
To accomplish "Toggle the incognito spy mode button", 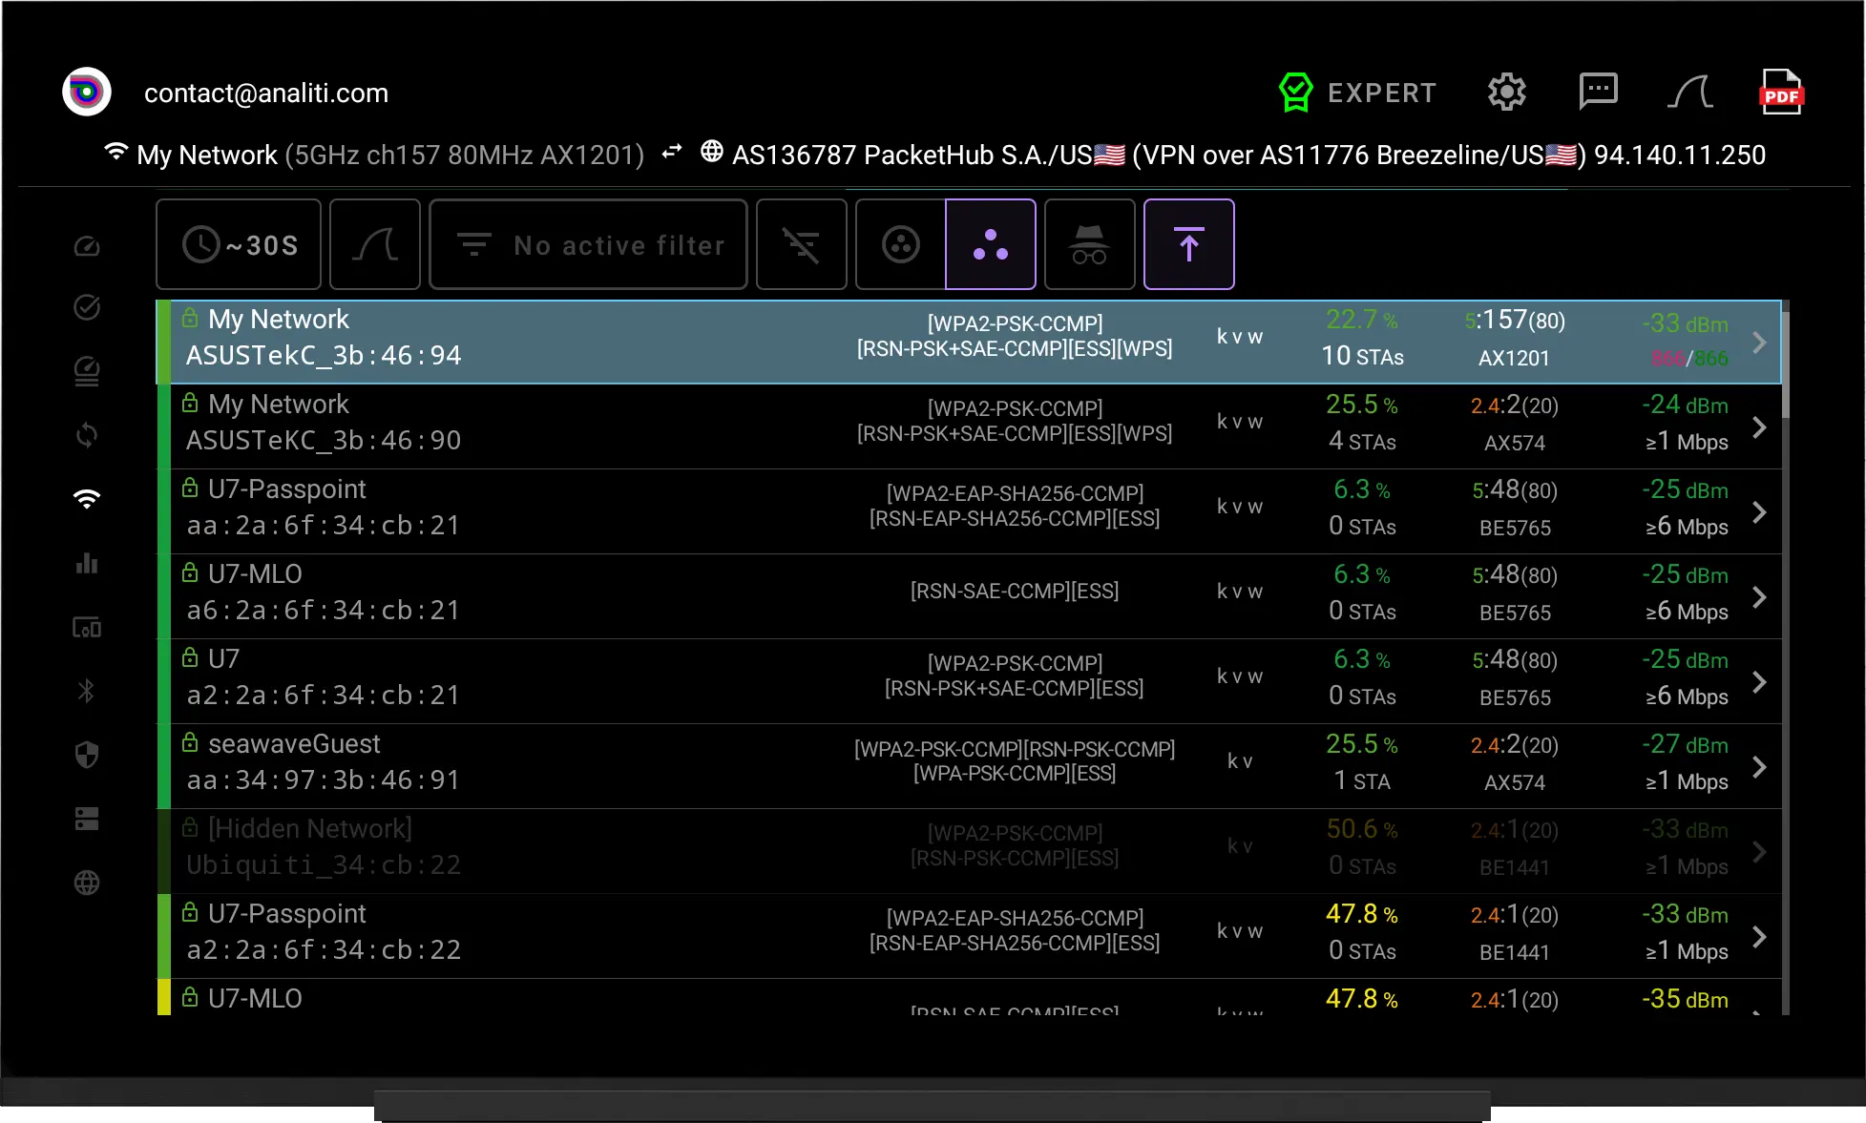I will pos(1089,244).
